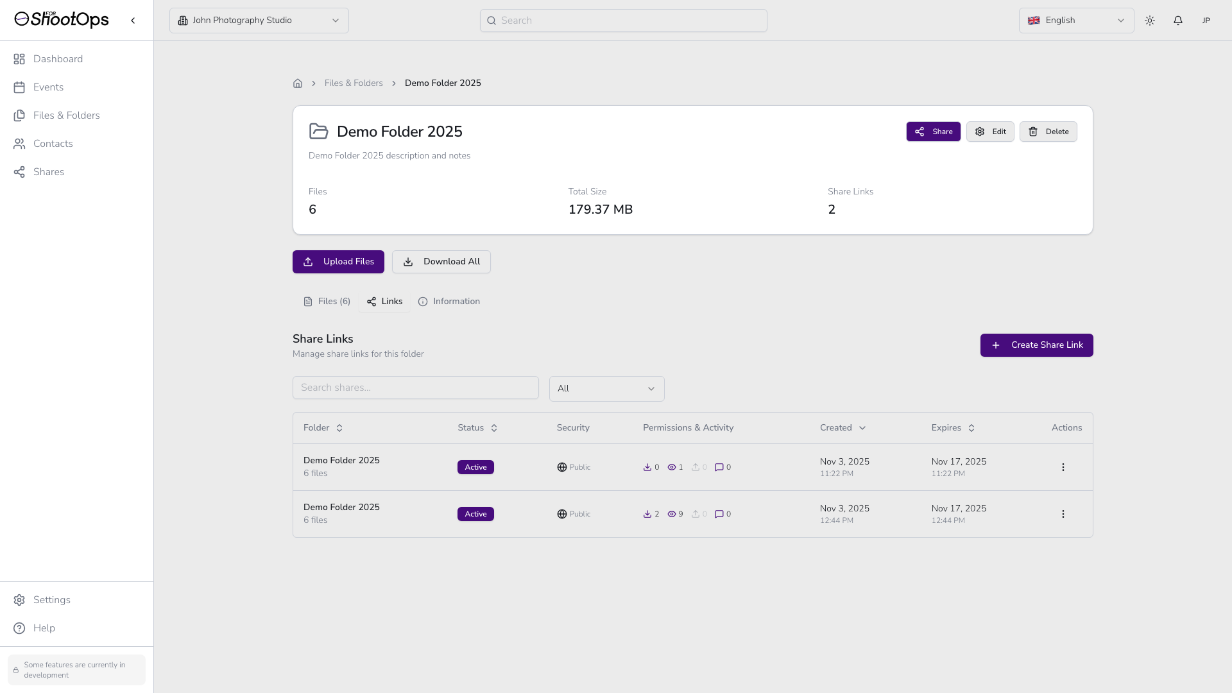Open the actions menu for first share link
The width and height of the screenshot is (1232, 693).
tap(1063, 467)
